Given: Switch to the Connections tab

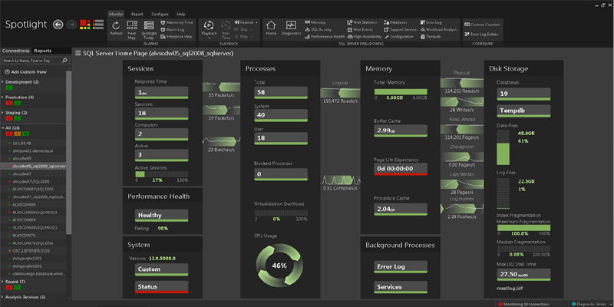Looking at the screenshot, I should [16, 51].
